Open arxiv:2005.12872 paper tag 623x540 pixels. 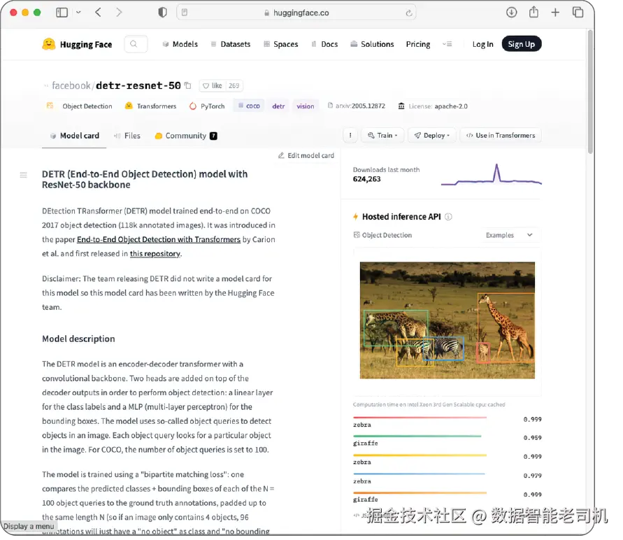coord(357,106)
